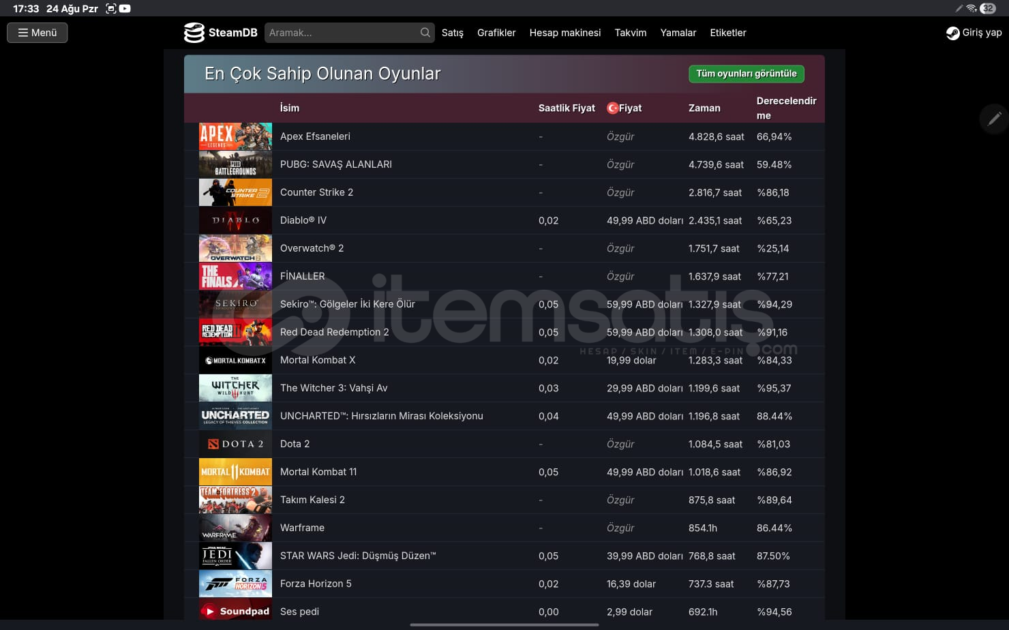Click the Mortal Kombat X name link
1009x630 pixels.
(318, 360)
